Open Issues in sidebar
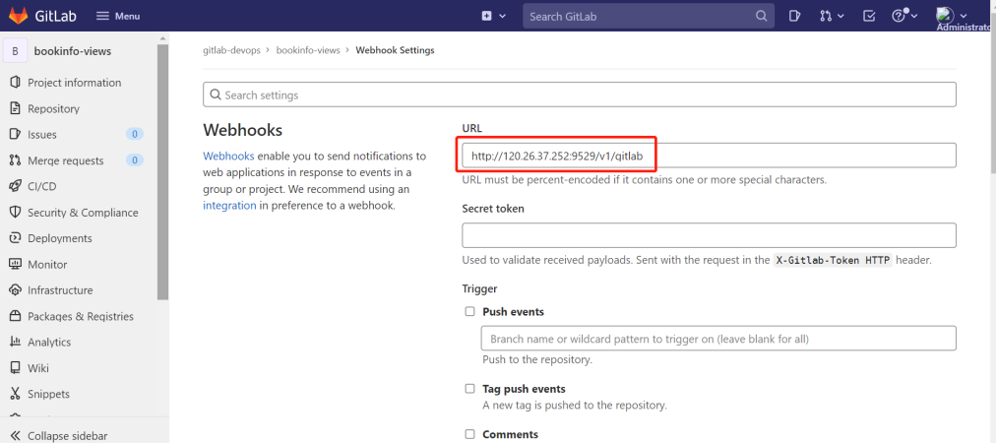996x443 pixels. [x=42, y=135]
